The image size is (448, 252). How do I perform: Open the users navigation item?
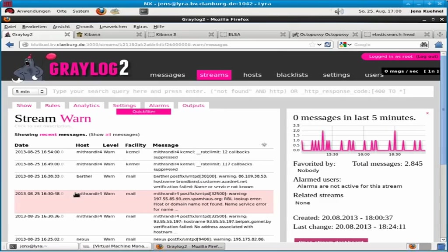click(x=374, y=75)
